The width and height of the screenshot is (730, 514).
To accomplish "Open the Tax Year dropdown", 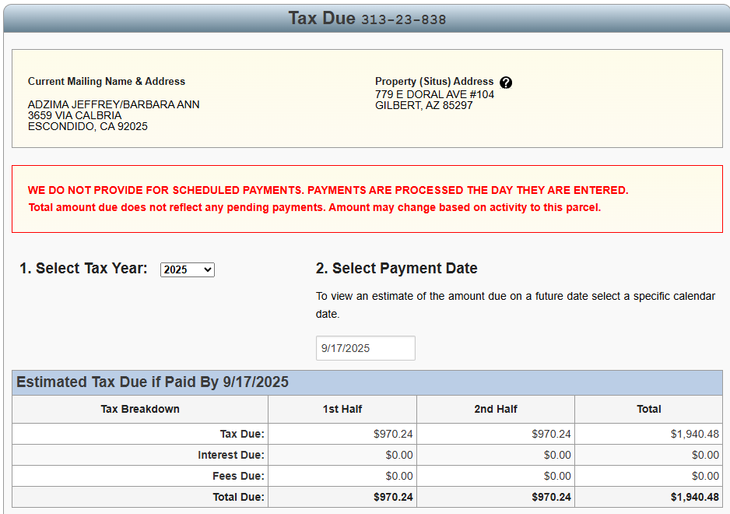I will (187, 269).
